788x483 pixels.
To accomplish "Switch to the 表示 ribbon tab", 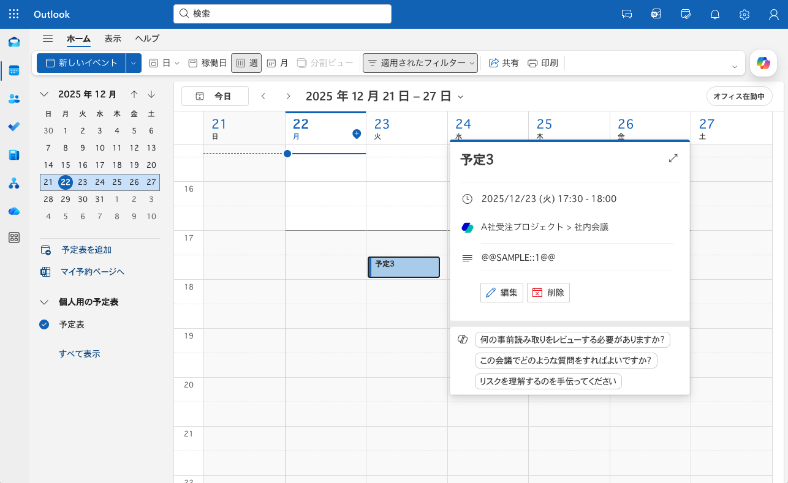I will point(112,38).
